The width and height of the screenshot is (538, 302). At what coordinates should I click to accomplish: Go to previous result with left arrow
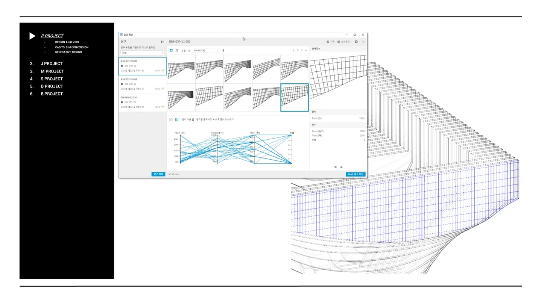point(336,167)
